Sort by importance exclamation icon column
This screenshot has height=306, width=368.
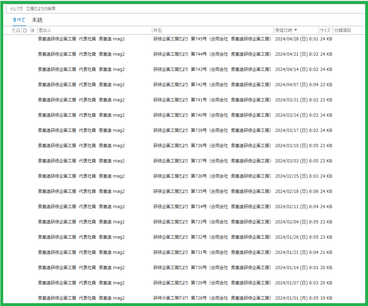tap(13, 30)
